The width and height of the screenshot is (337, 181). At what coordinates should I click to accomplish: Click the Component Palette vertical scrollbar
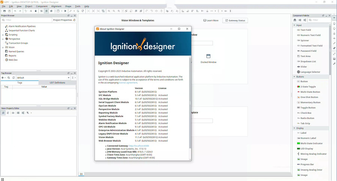point(330,49)
